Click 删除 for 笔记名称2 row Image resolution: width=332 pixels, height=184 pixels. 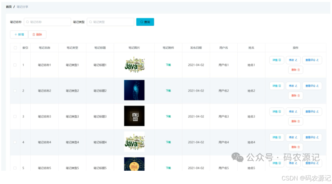pyautogui.click(x=296, y=95)
